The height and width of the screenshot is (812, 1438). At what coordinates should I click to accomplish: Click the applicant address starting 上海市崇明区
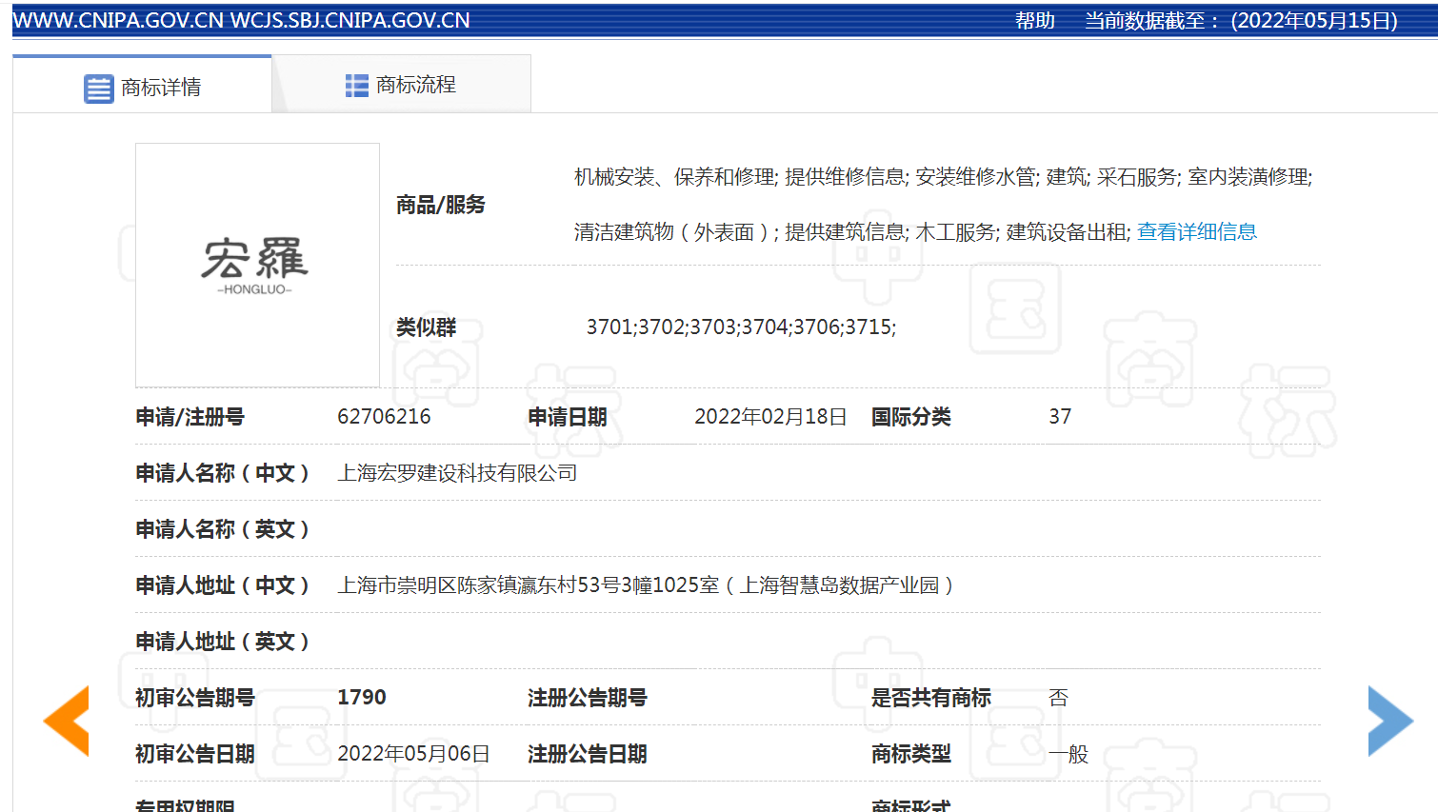645,585
